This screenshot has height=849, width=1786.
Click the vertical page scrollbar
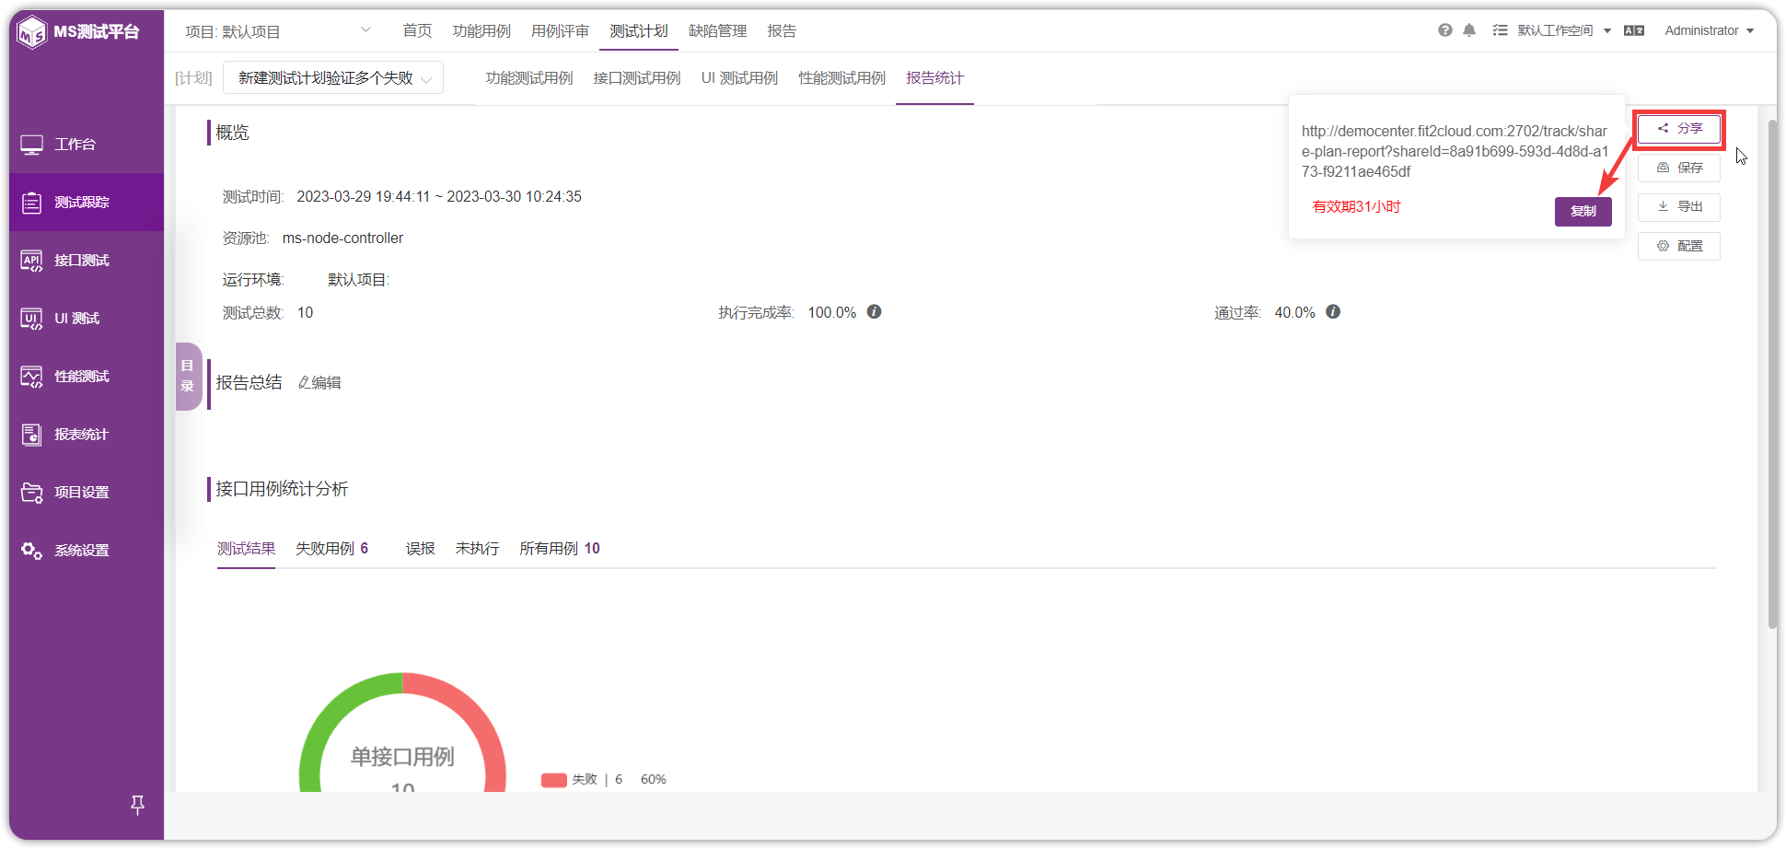click(1772, 373)
